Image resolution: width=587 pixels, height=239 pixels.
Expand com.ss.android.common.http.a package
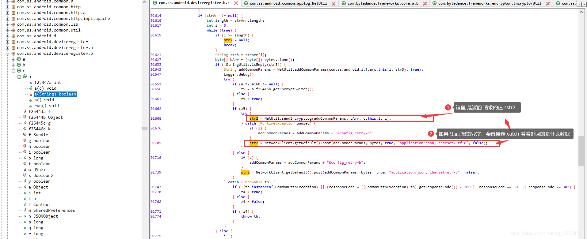7,13
